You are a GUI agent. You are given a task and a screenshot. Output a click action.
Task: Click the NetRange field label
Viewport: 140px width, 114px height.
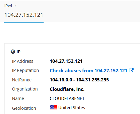coord(22,80)
